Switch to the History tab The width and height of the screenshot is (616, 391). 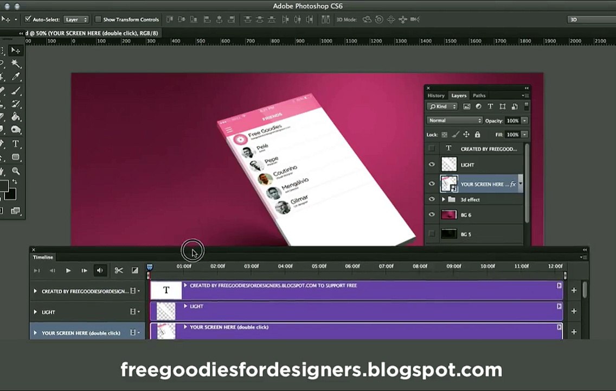pyautogui.click(x=435, y=96)
